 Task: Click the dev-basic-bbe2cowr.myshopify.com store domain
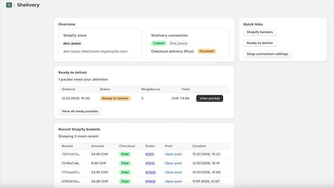95,51
